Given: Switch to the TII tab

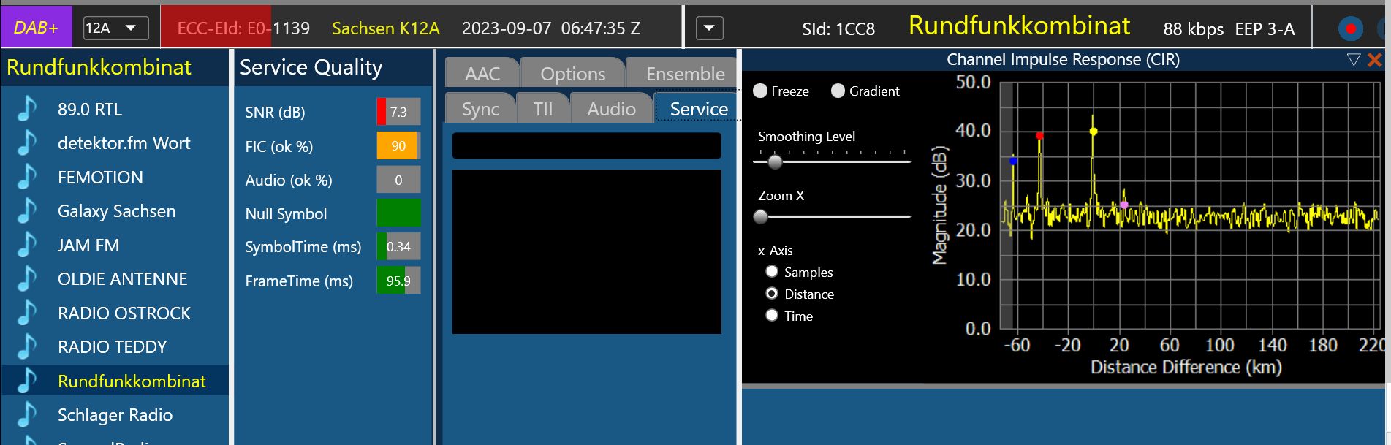Looking at the screenshot, I should (542, 109).
